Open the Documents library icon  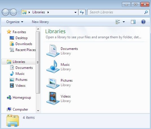click(x=53, y=51)
